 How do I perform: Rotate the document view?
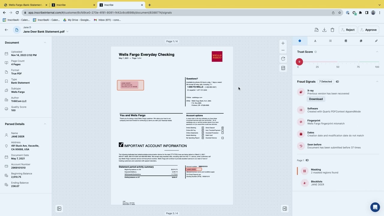283,59
